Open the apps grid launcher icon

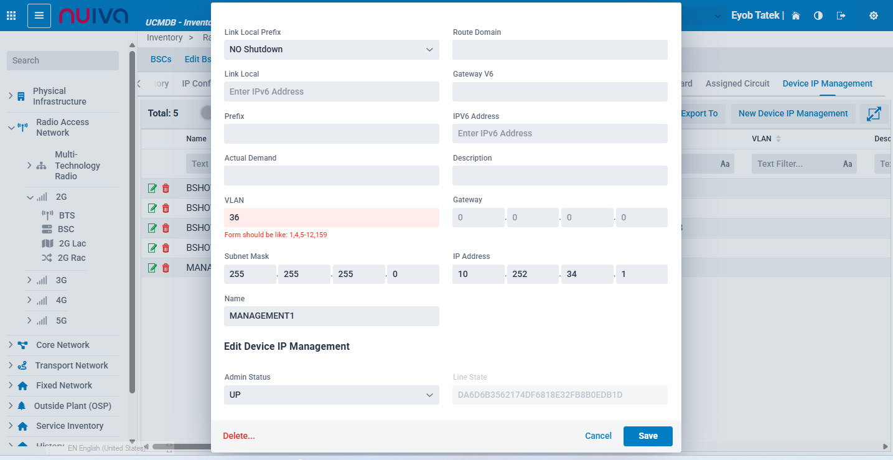[11, 16]
